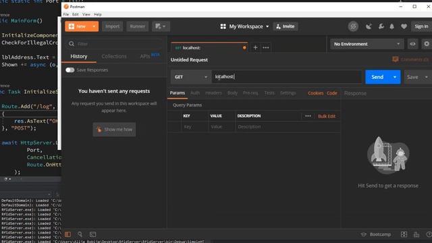Open the manage environments gear icon
Screen dimensions: 432x243
coord(427,44)
